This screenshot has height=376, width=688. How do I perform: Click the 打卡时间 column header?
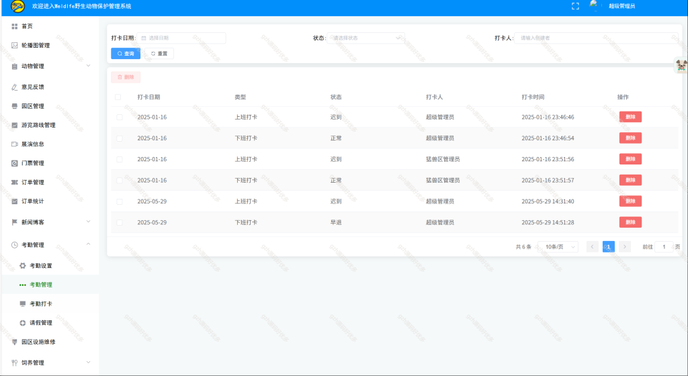533,97
